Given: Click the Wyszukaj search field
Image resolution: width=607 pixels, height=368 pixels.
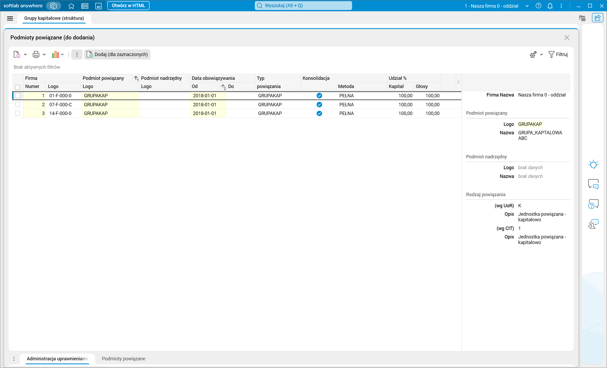Looking at the screenshot, I should pos(303,6).
